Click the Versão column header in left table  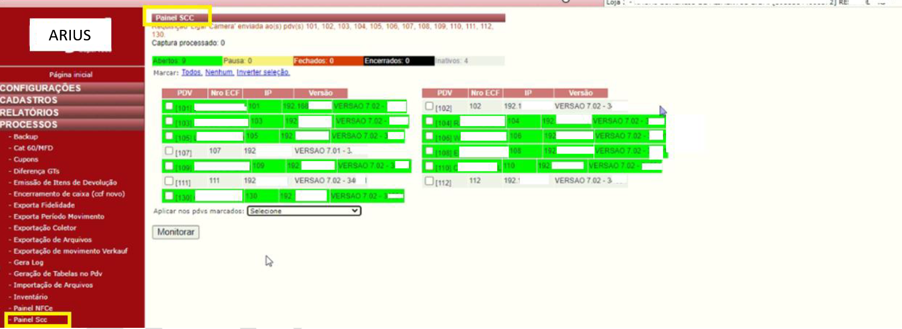coord(320,93)
